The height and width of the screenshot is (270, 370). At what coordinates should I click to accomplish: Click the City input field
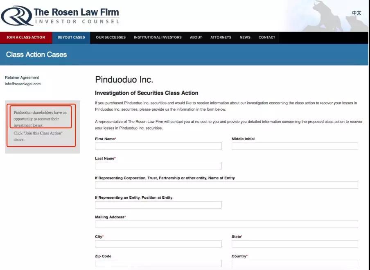coord(158,244)
